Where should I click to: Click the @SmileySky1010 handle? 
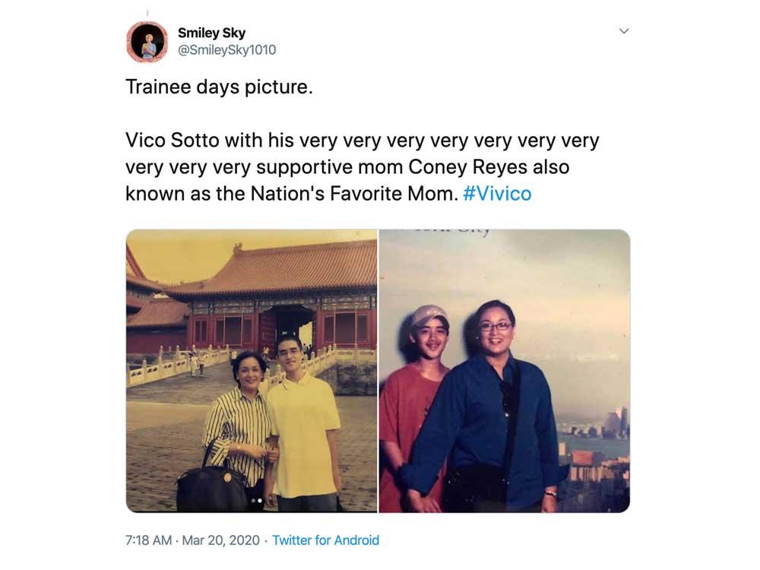(x=226, y=50)
